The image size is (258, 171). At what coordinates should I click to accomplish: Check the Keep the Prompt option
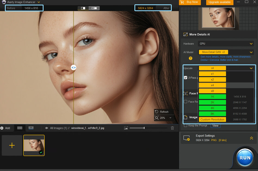185,126
